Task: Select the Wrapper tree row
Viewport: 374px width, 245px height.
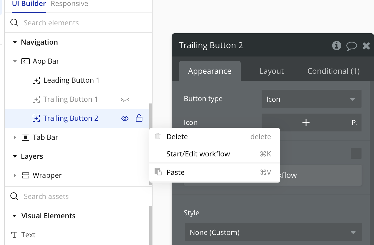Action: pos(77,175)
